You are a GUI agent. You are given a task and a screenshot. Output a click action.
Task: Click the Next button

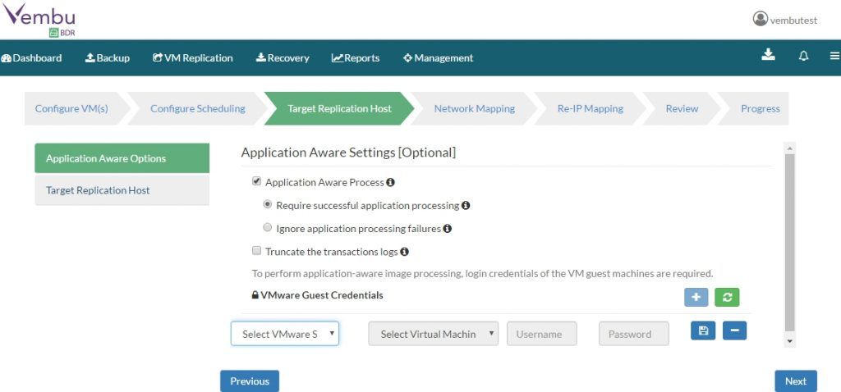click(796, 381)
